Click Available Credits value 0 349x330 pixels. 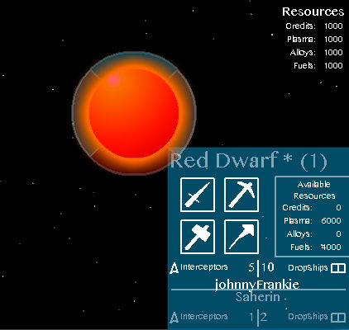point(338,208)
